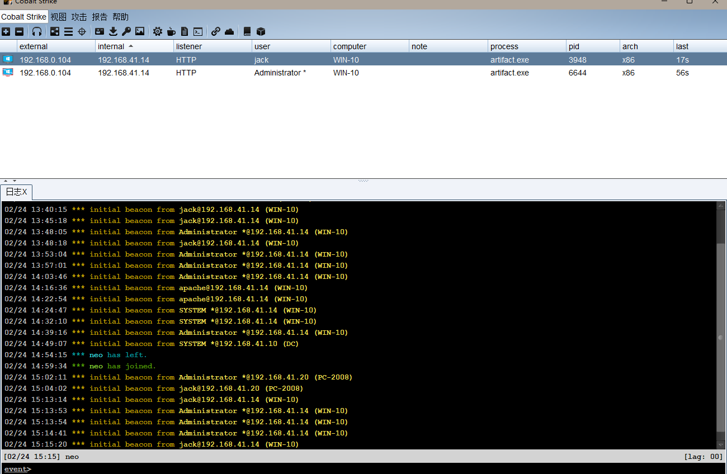Sort by the last column header
Screen dimensions: 727x474
point(700,46)
